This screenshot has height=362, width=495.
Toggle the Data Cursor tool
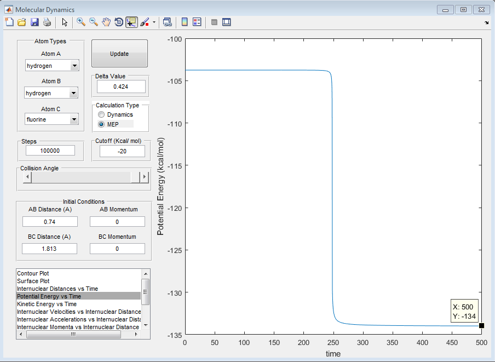[131, 22]
